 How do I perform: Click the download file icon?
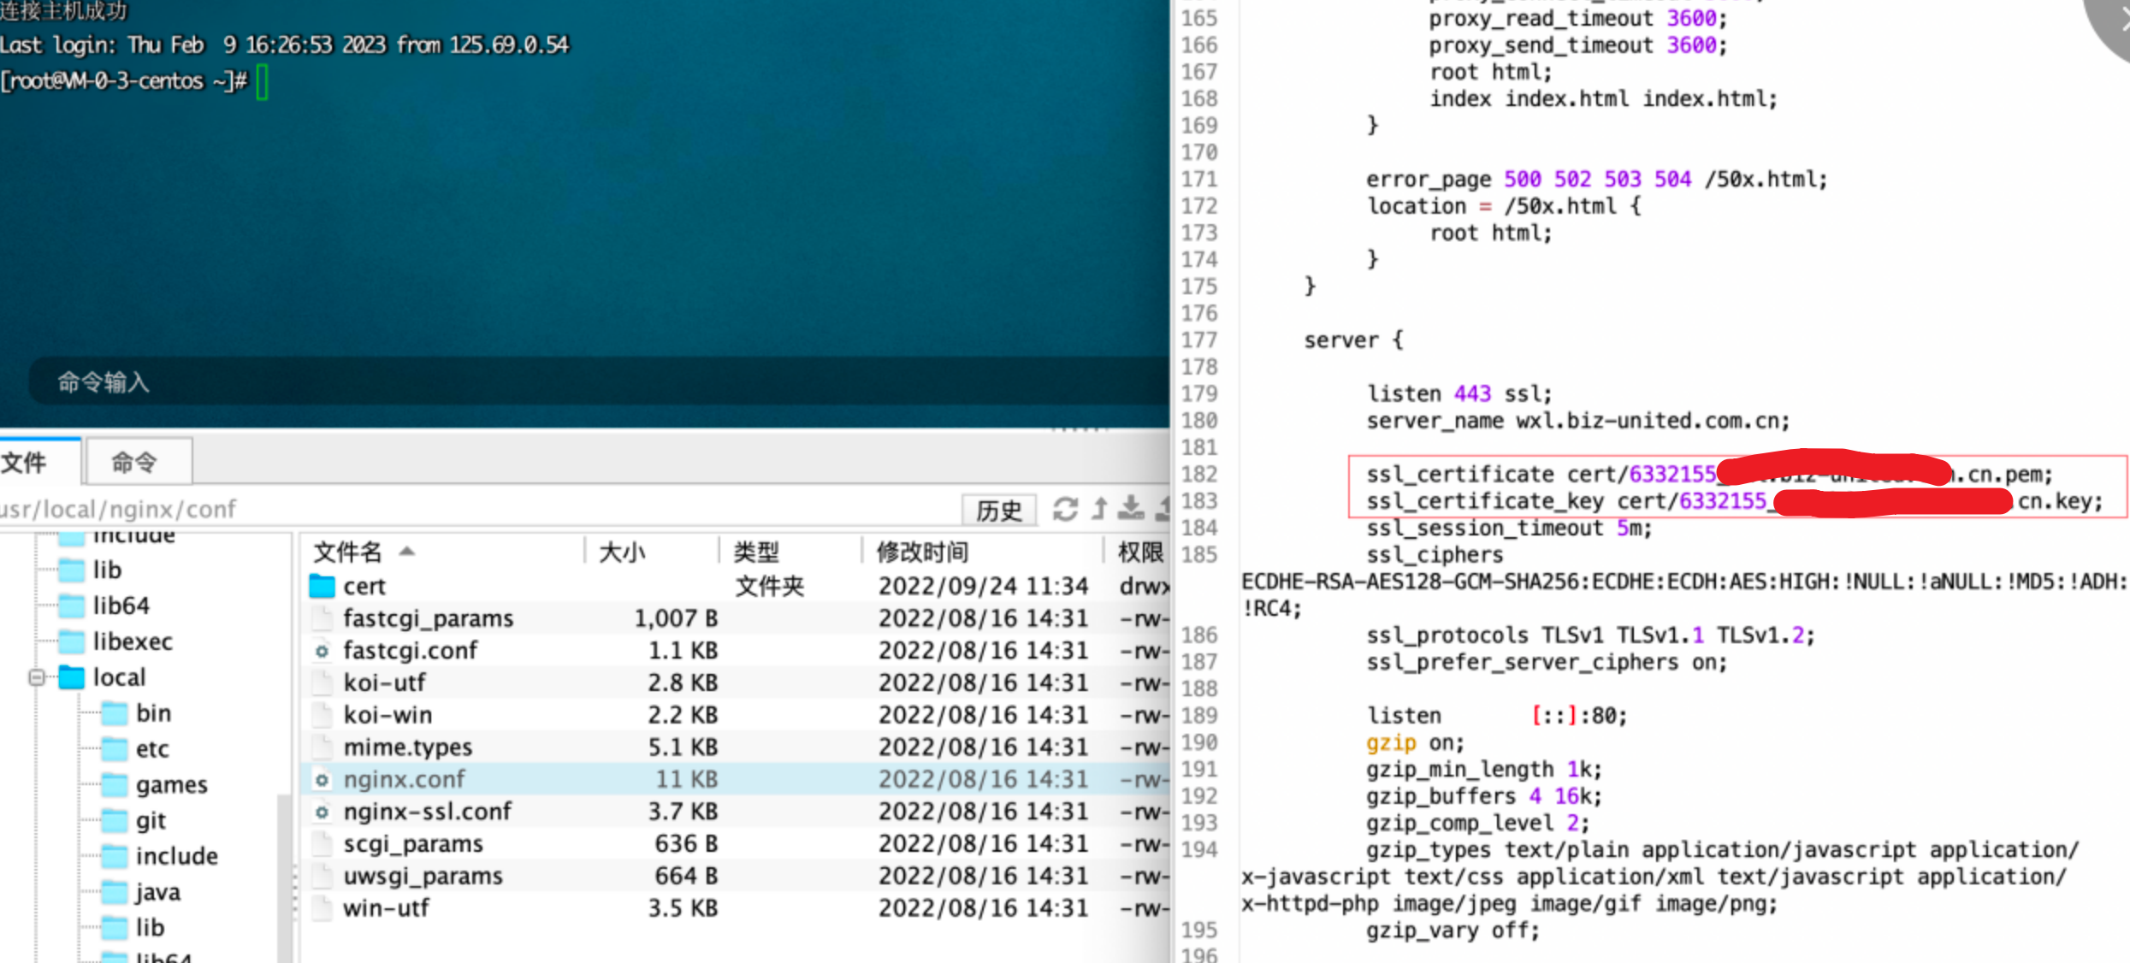(x=1131, y=508)
